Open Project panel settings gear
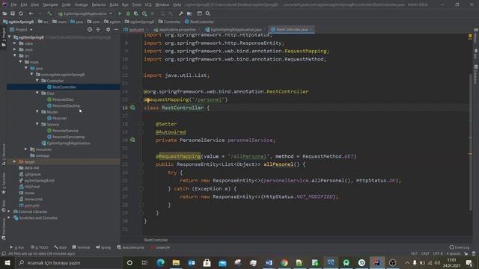The height and width of the screenshot is (269, 479). pyautogui.click(x=108, y=30)
